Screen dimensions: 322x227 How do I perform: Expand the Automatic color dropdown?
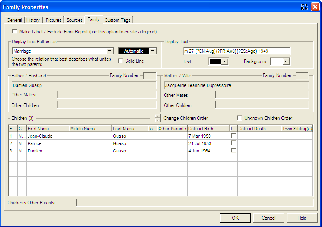point(153,51)
